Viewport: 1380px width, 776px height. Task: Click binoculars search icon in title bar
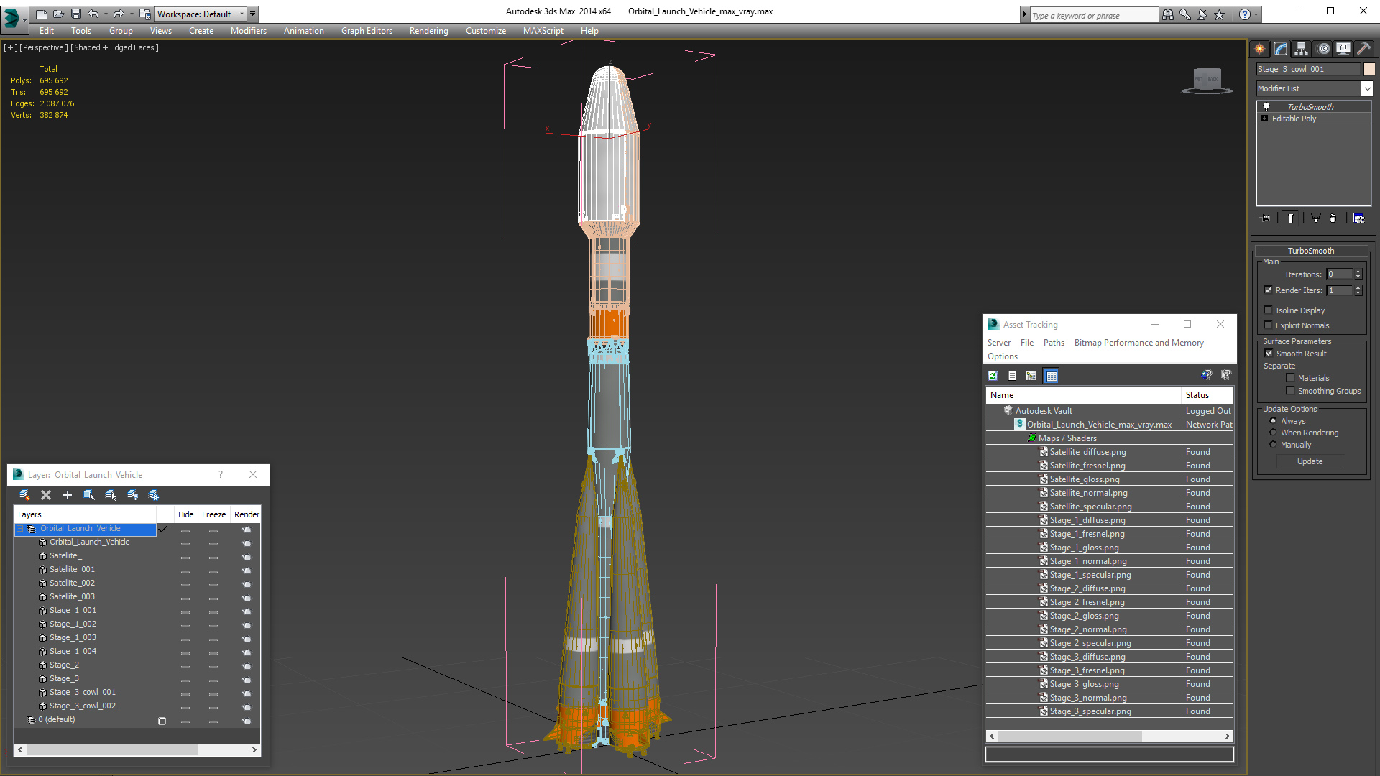tap(1168, 15)
